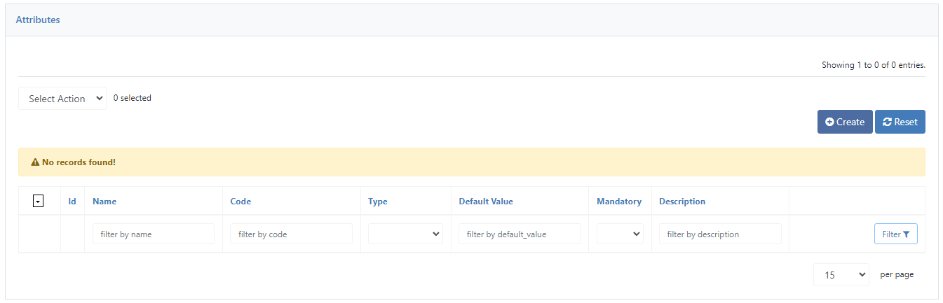The image size is (943, 303).
Task: Open the per page count dropdown
Action: pos(841,275)
